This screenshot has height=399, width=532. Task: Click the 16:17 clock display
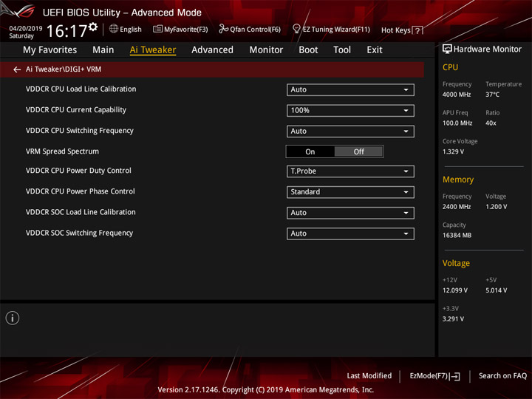[x=66, y=31]
